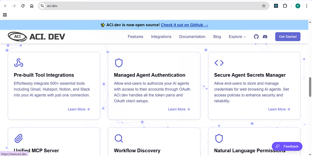
Task: Open the Chrome profile avatar R
Action: [x=298, y=6]
